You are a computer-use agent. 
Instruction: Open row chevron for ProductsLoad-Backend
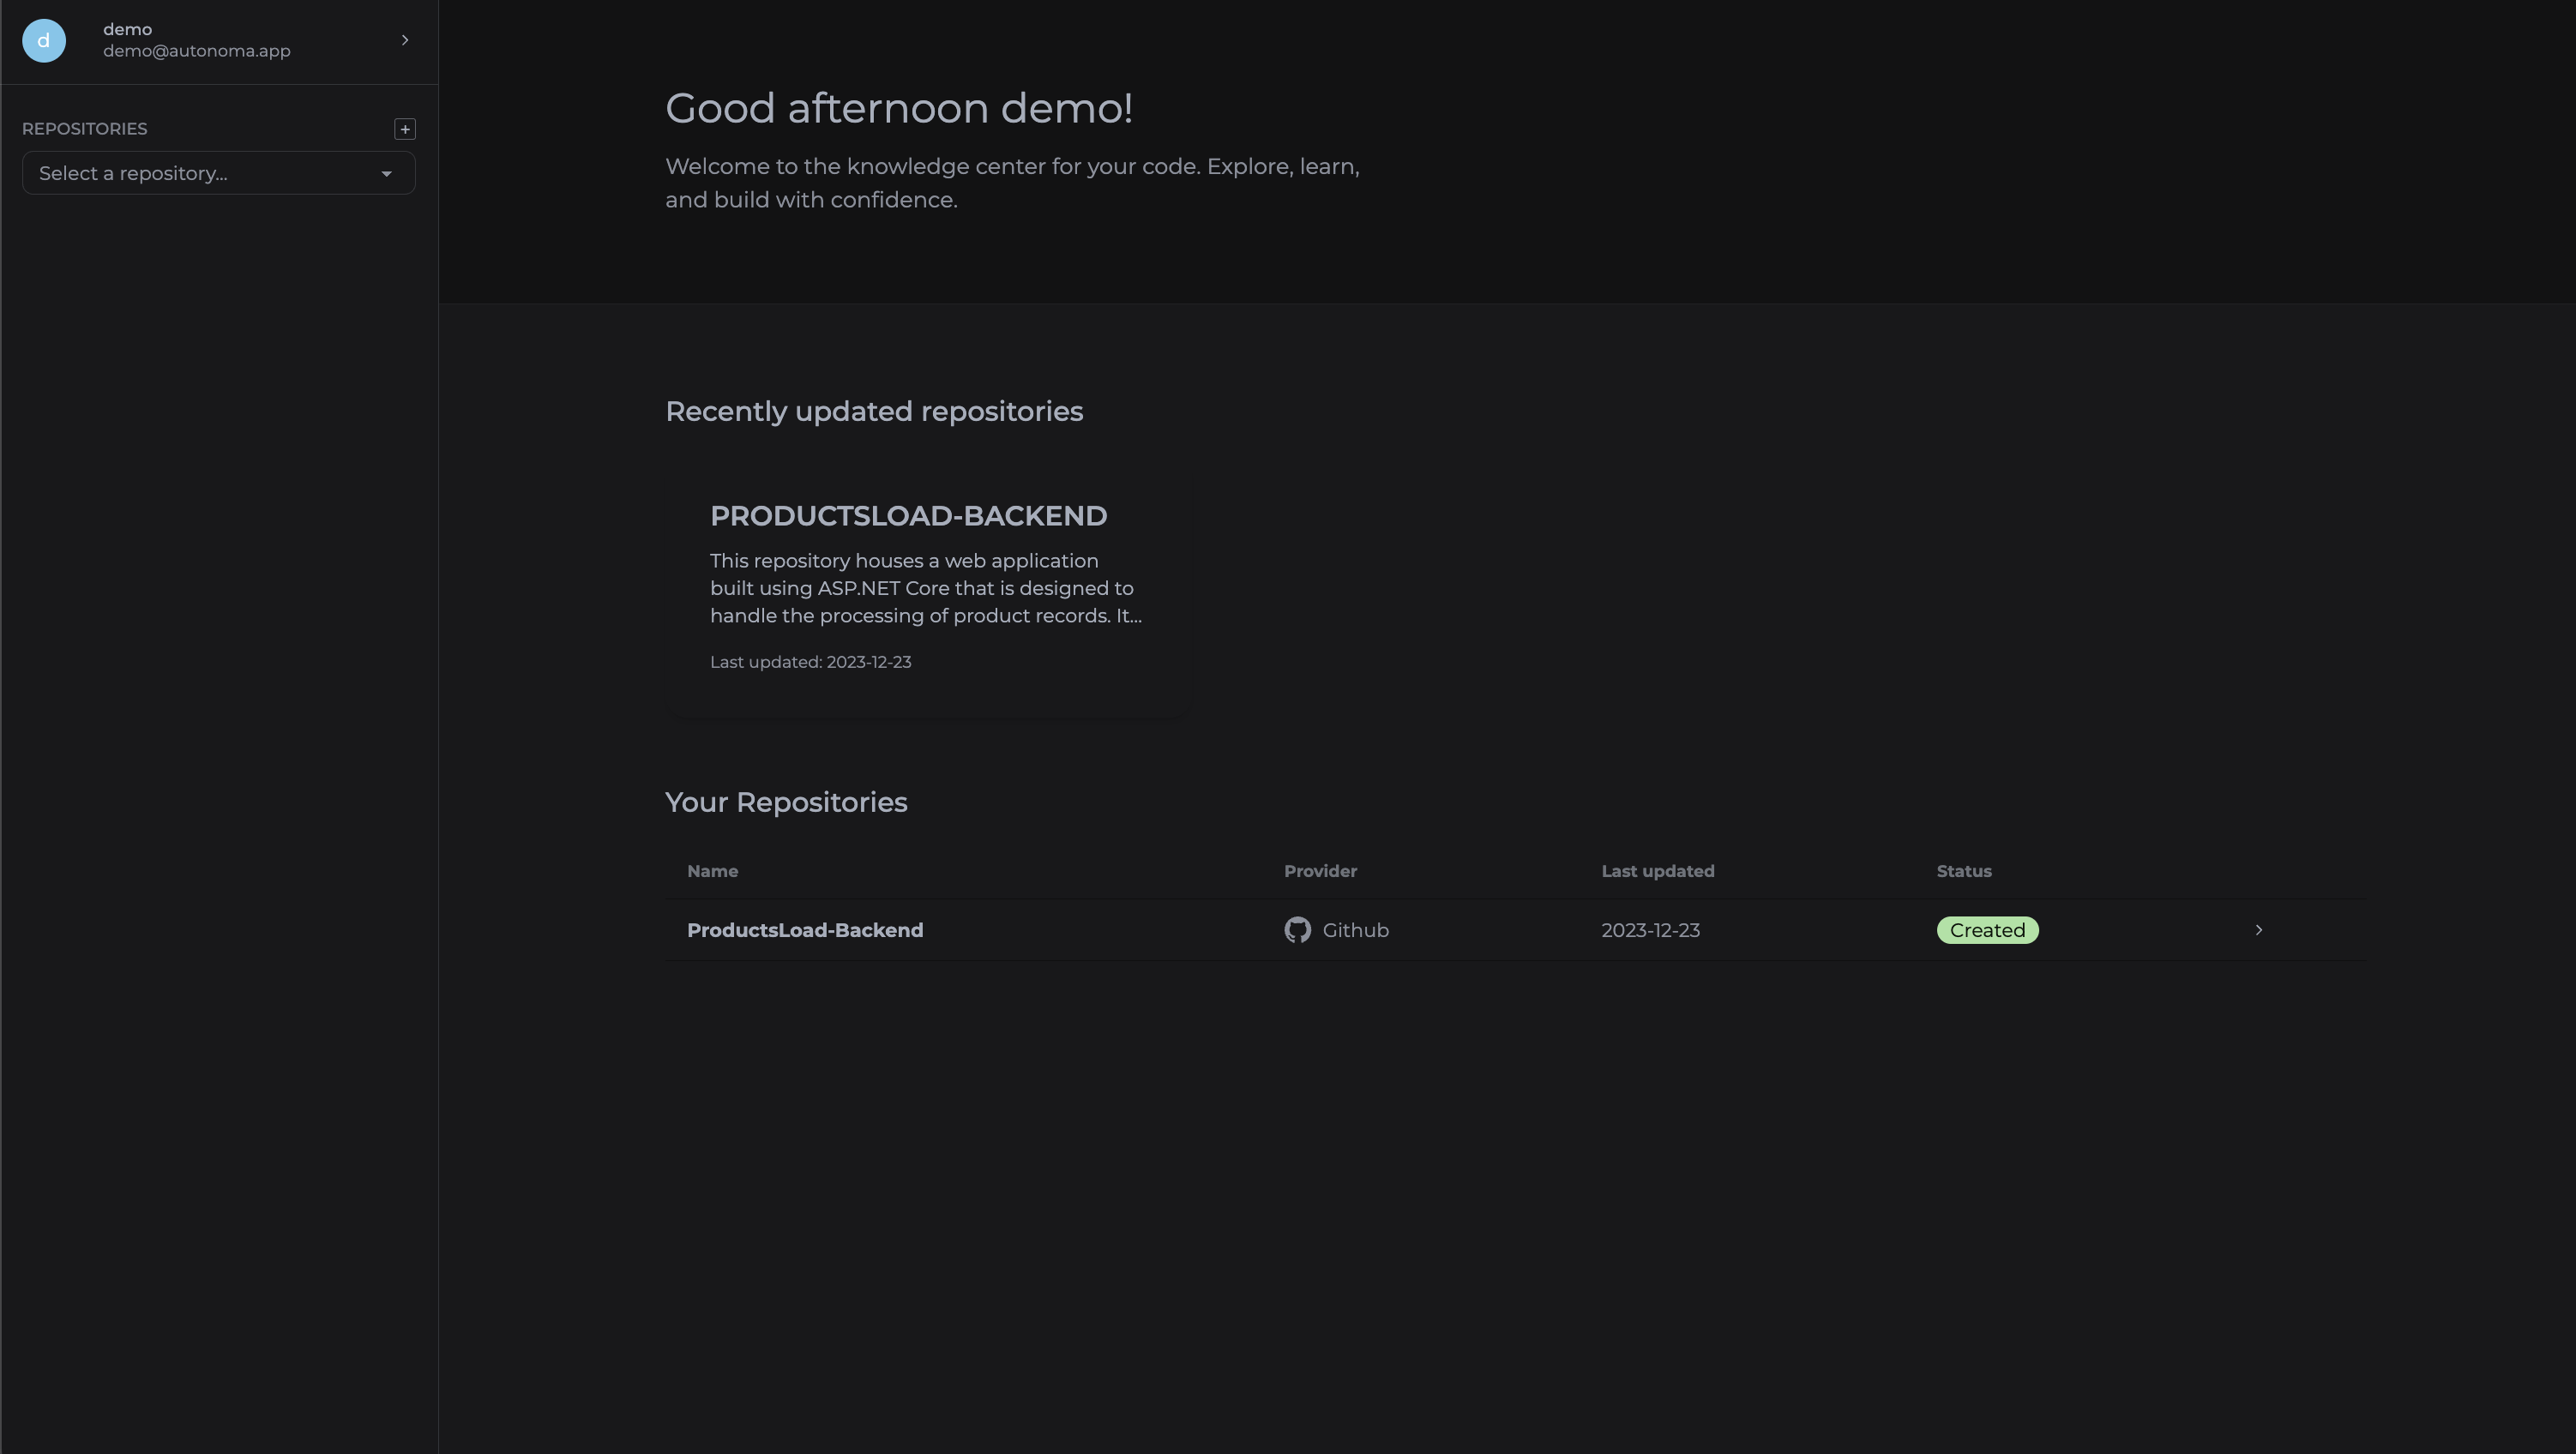(2258, 930)
